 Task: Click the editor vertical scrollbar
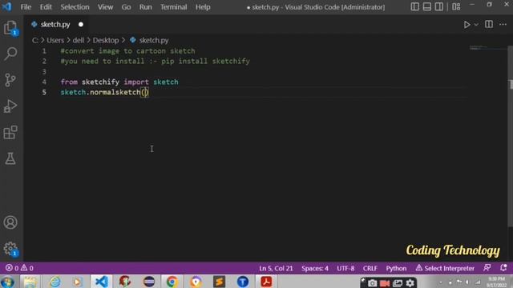click(510, 137)
